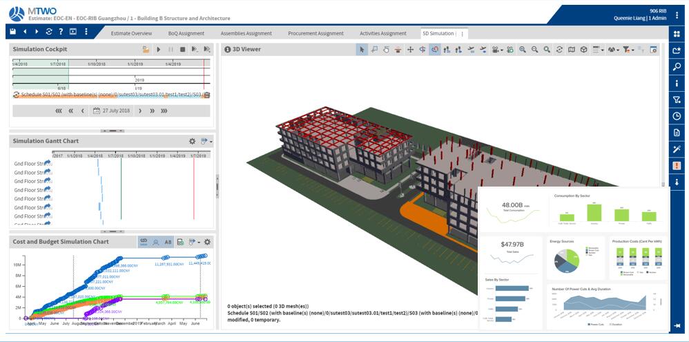This screenshot has height=342, width=689.
Task: Open the Procurement Assignment tab
Action: [316, 33]
